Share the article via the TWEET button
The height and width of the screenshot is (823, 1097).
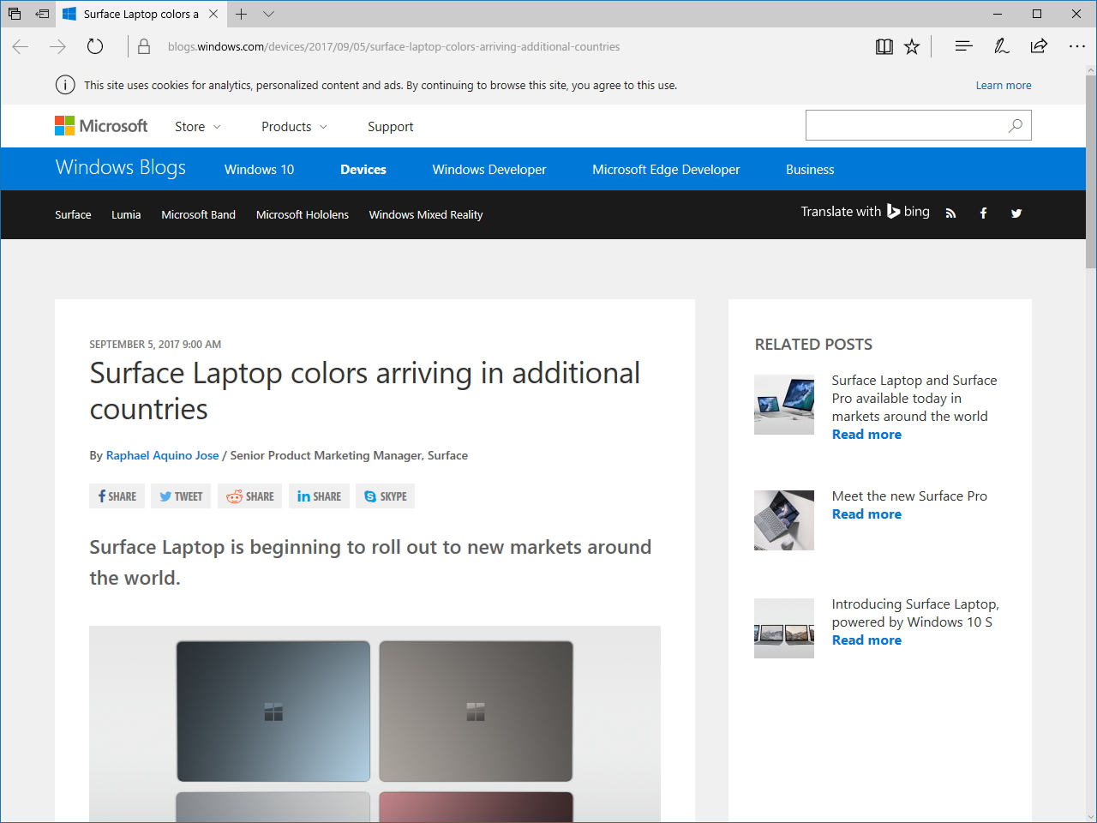point(180,496)
